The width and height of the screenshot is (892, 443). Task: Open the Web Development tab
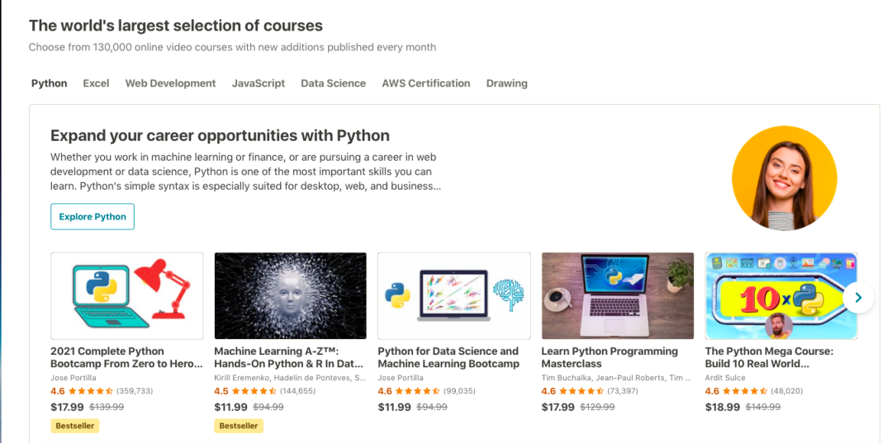point(170,83)
